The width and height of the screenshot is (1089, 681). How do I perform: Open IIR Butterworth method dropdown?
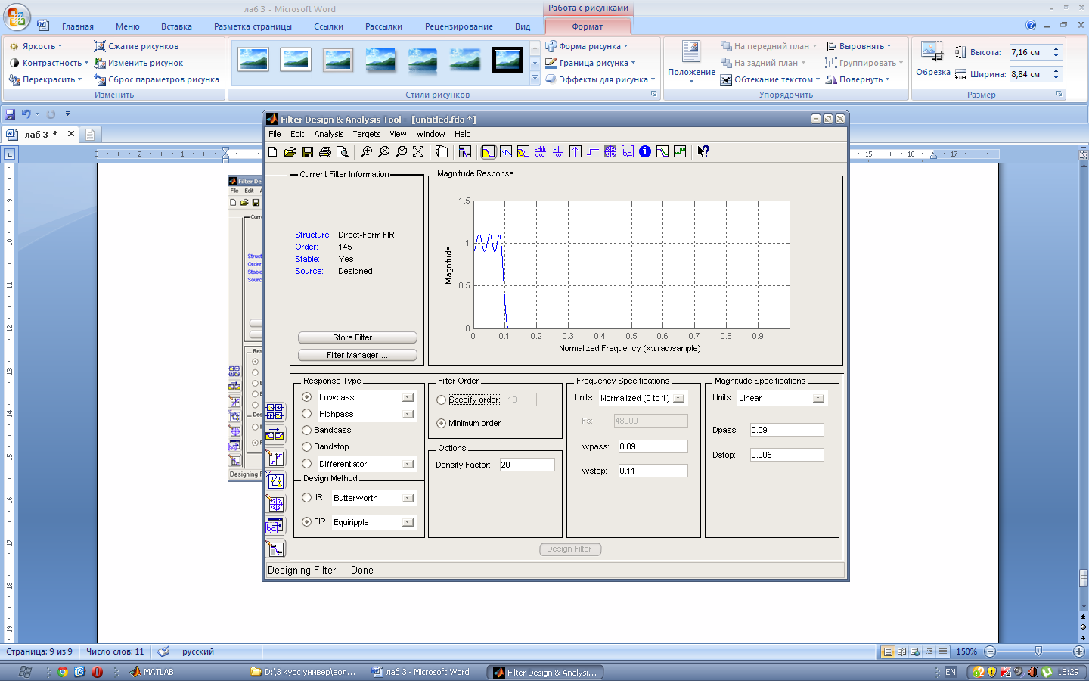pos(408,498)
